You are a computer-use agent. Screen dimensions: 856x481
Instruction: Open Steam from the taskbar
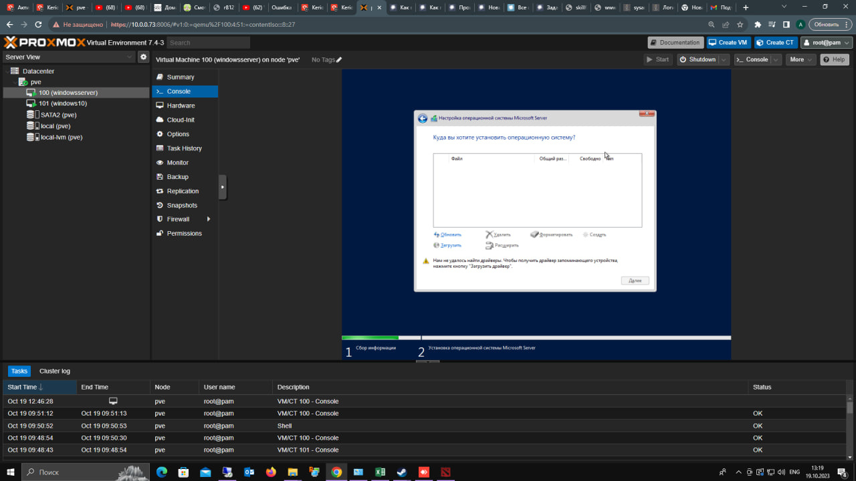[x=402, y=472]
